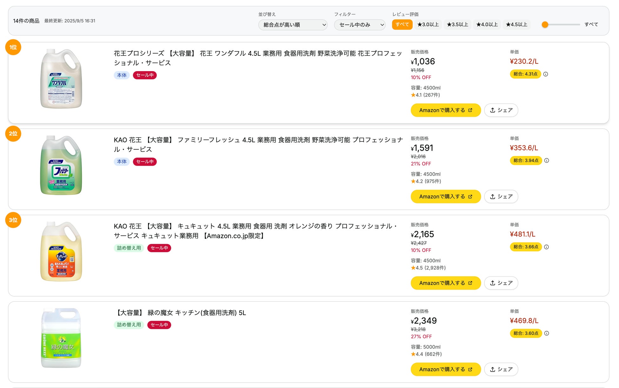Image resolution: width=619 pixels, height=388 pixels.
Task: Open info icon next to 総合: 3.94点
Action: click(547, 161)
